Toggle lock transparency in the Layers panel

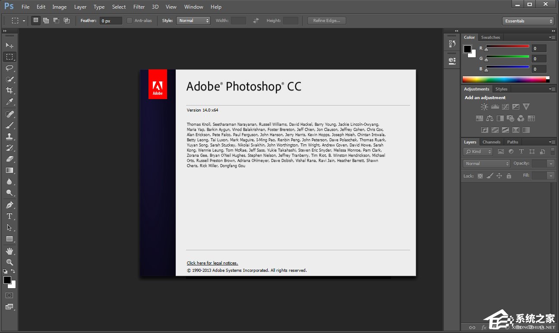click(x=480, y=176)
